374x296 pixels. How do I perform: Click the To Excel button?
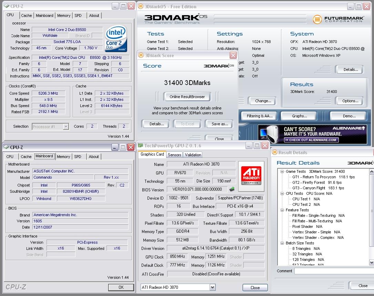click(x=187, y=124)
